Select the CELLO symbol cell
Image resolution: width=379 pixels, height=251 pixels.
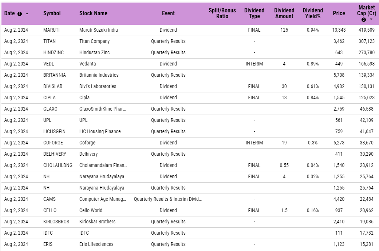pyautogui.click(x=50, y=210)
